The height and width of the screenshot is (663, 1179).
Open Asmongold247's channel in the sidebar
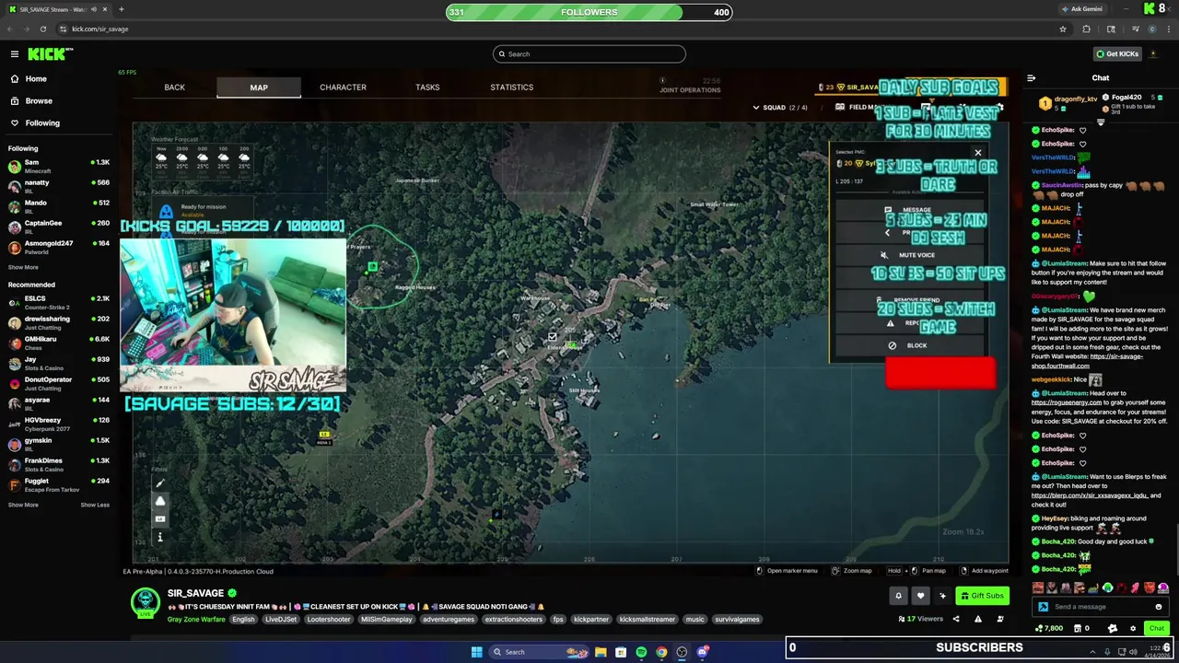58,248
